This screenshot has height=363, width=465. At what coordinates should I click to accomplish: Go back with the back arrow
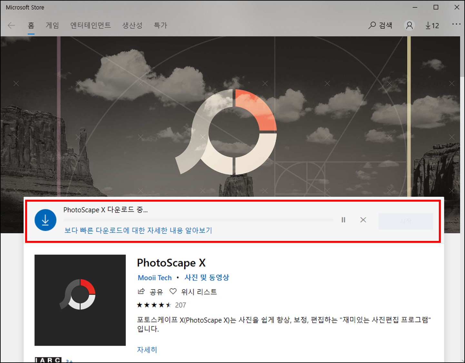11,25
